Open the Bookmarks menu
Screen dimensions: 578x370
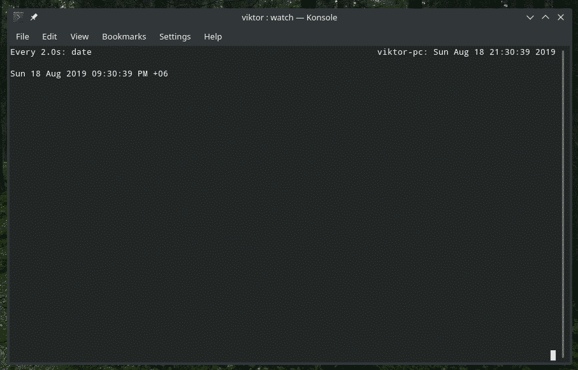124,36
